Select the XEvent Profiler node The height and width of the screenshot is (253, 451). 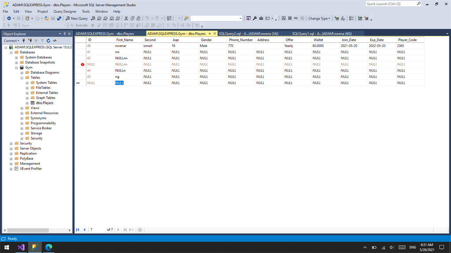click(31, 169)
